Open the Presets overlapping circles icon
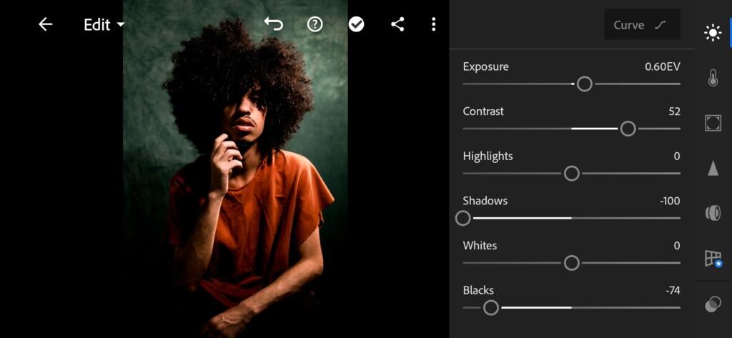 713,304
